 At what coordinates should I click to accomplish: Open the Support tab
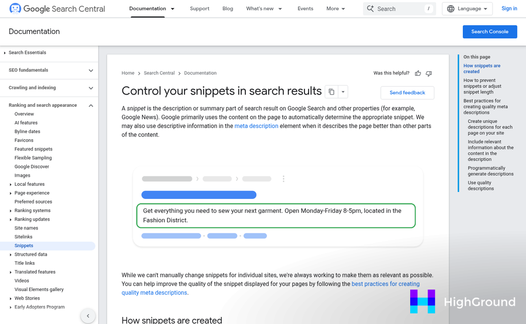199,9
